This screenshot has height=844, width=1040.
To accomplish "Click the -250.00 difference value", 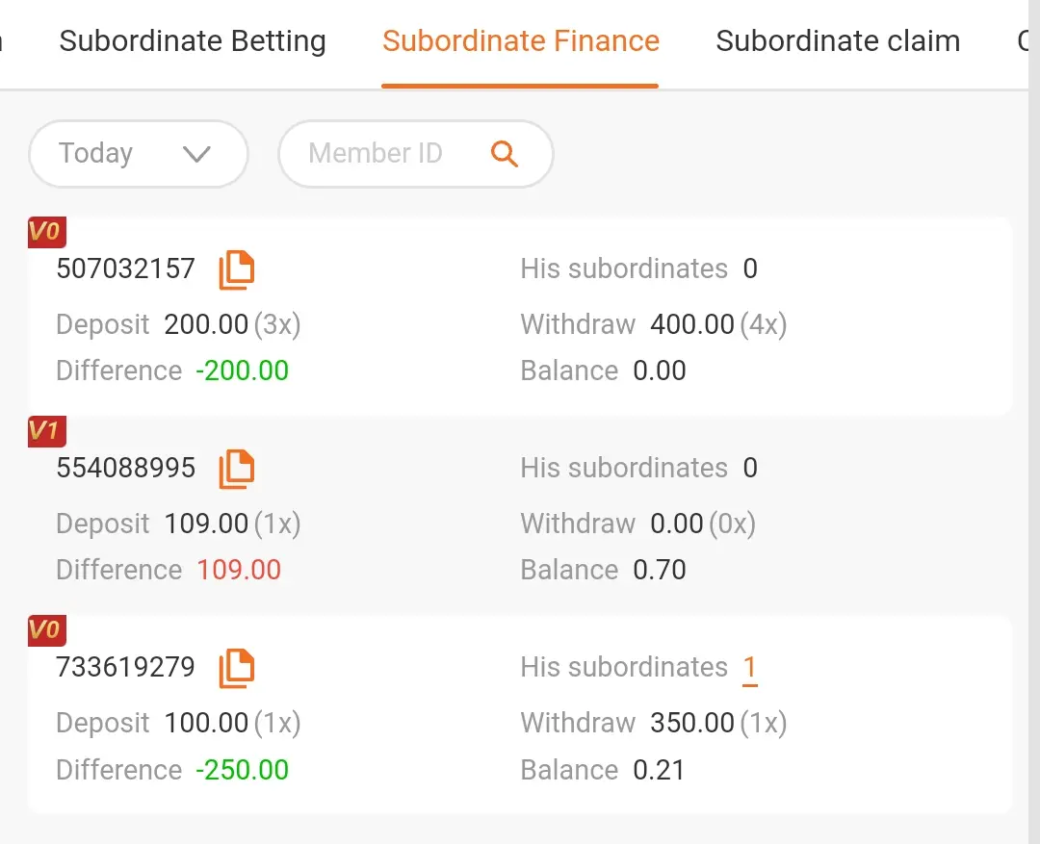I will tap(242, 770).
